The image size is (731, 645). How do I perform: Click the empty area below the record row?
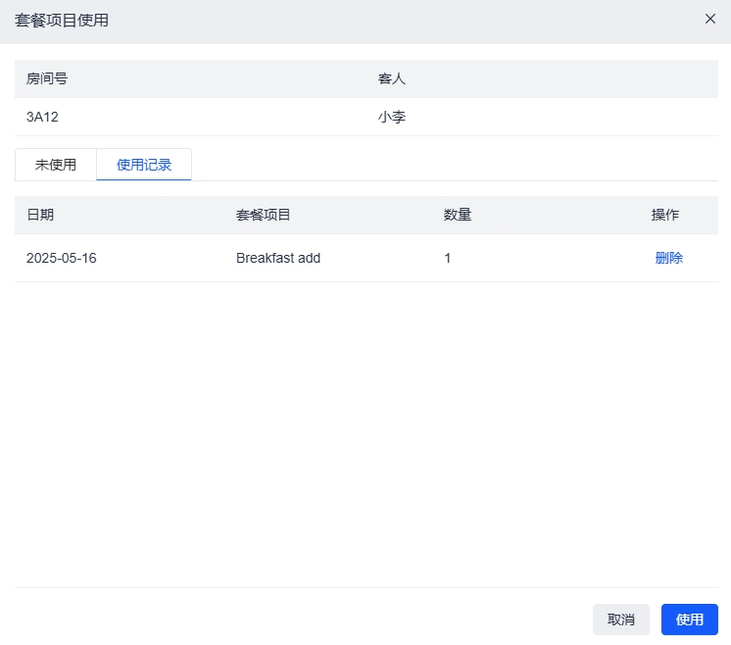(365, 431)
